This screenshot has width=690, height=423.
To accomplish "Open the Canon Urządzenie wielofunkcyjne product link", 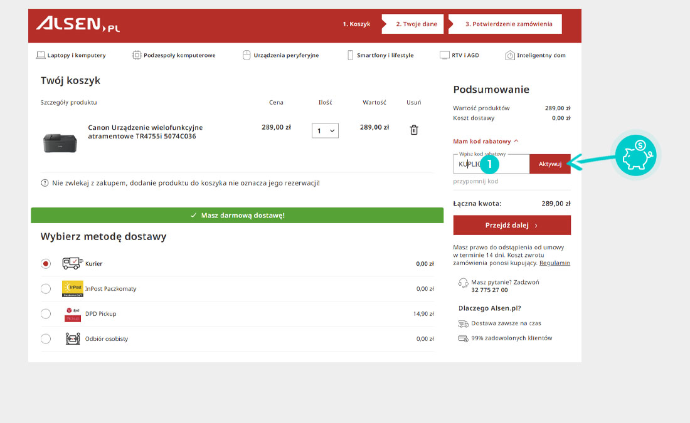I will coord(146,132).
